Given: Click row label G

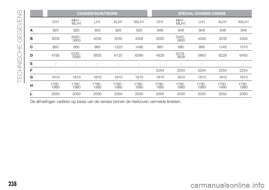Looking at the screenshot, I should 32,77.
